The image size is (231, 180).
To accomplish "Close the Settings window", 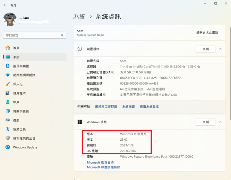I will [x=226, y=4].
